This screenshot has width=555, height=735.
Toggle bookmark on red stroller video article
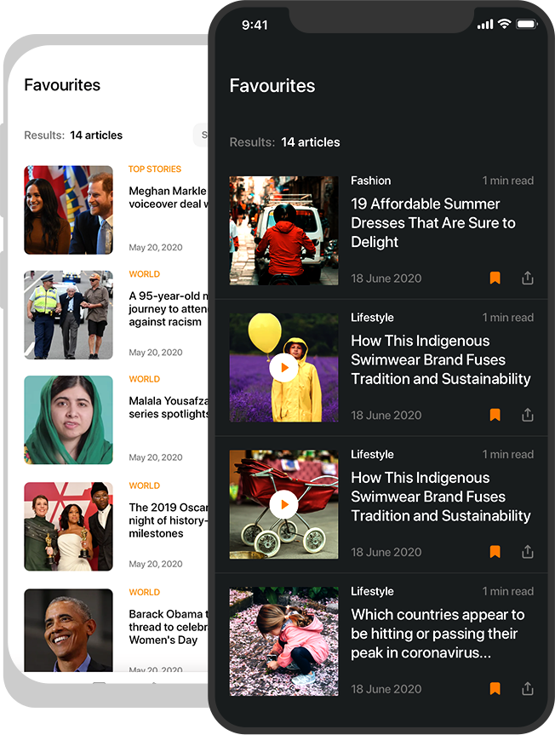495,552
